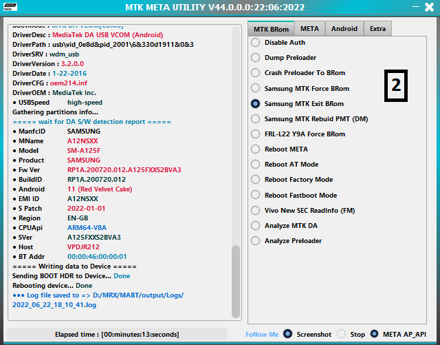Image resolution: width=440 pixels, height=345 pixels.
Task: Open the Extra tab
Action: (377, 29)
